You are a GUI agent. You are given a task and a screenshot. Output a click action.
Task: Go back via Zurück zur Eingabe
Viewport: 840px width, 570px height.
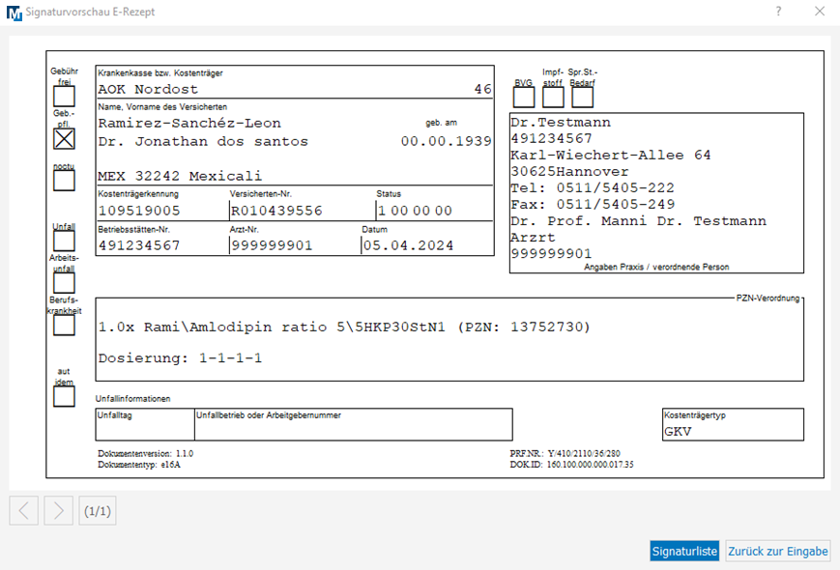point(778,551)
